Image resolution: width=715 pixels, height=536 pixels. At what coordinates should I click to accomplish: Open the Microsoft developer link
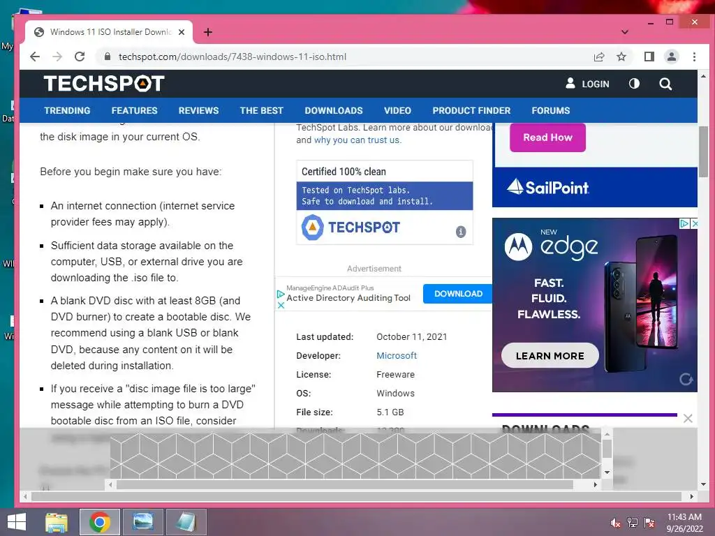click(397, 355)
